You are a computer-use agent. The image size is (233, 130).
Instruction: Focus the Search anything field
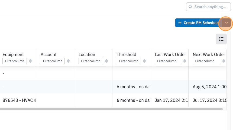click(208, 7)
